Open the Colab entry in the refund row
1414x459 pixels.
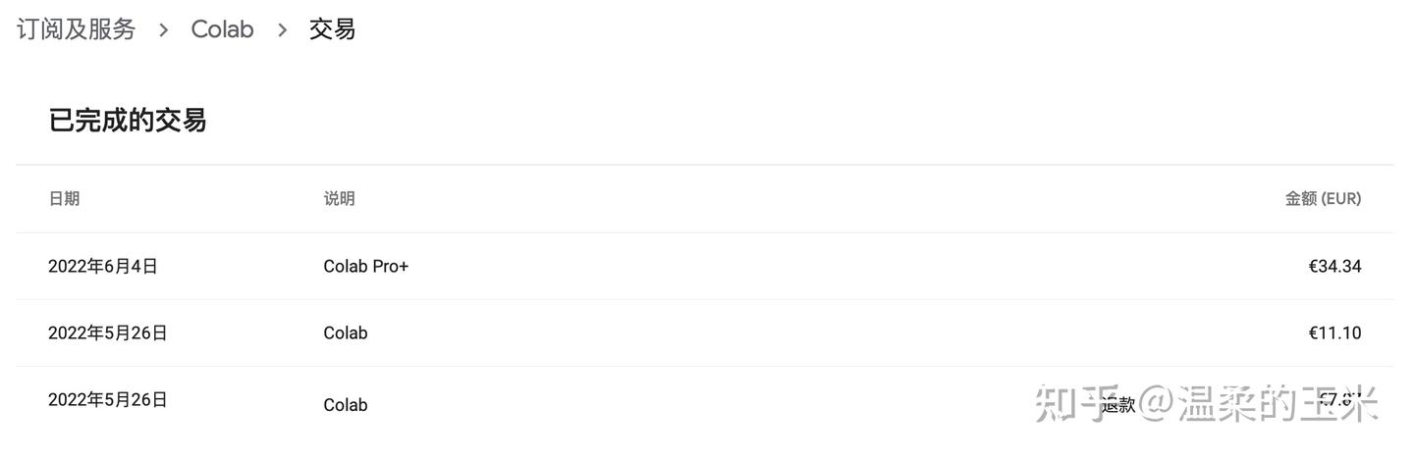[x=345, y=404]
